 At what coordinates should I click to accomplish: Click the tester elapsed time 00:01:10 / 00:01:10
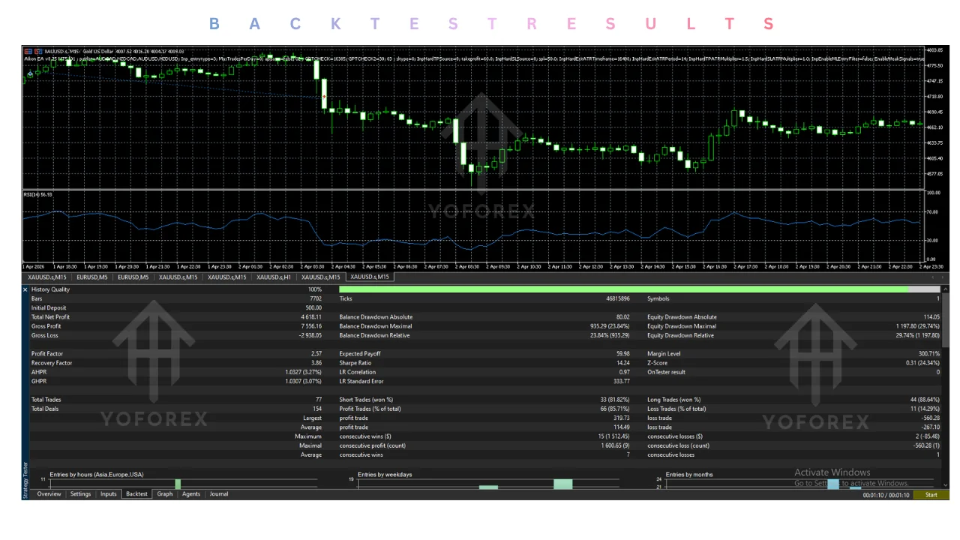[886, 495]
